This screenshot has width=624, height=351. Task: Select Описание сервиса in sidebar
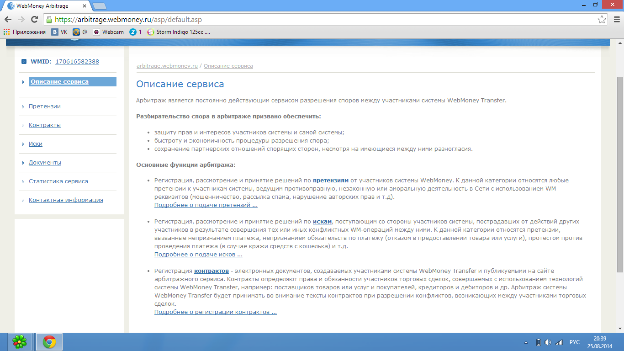click(x=73, y=82)
